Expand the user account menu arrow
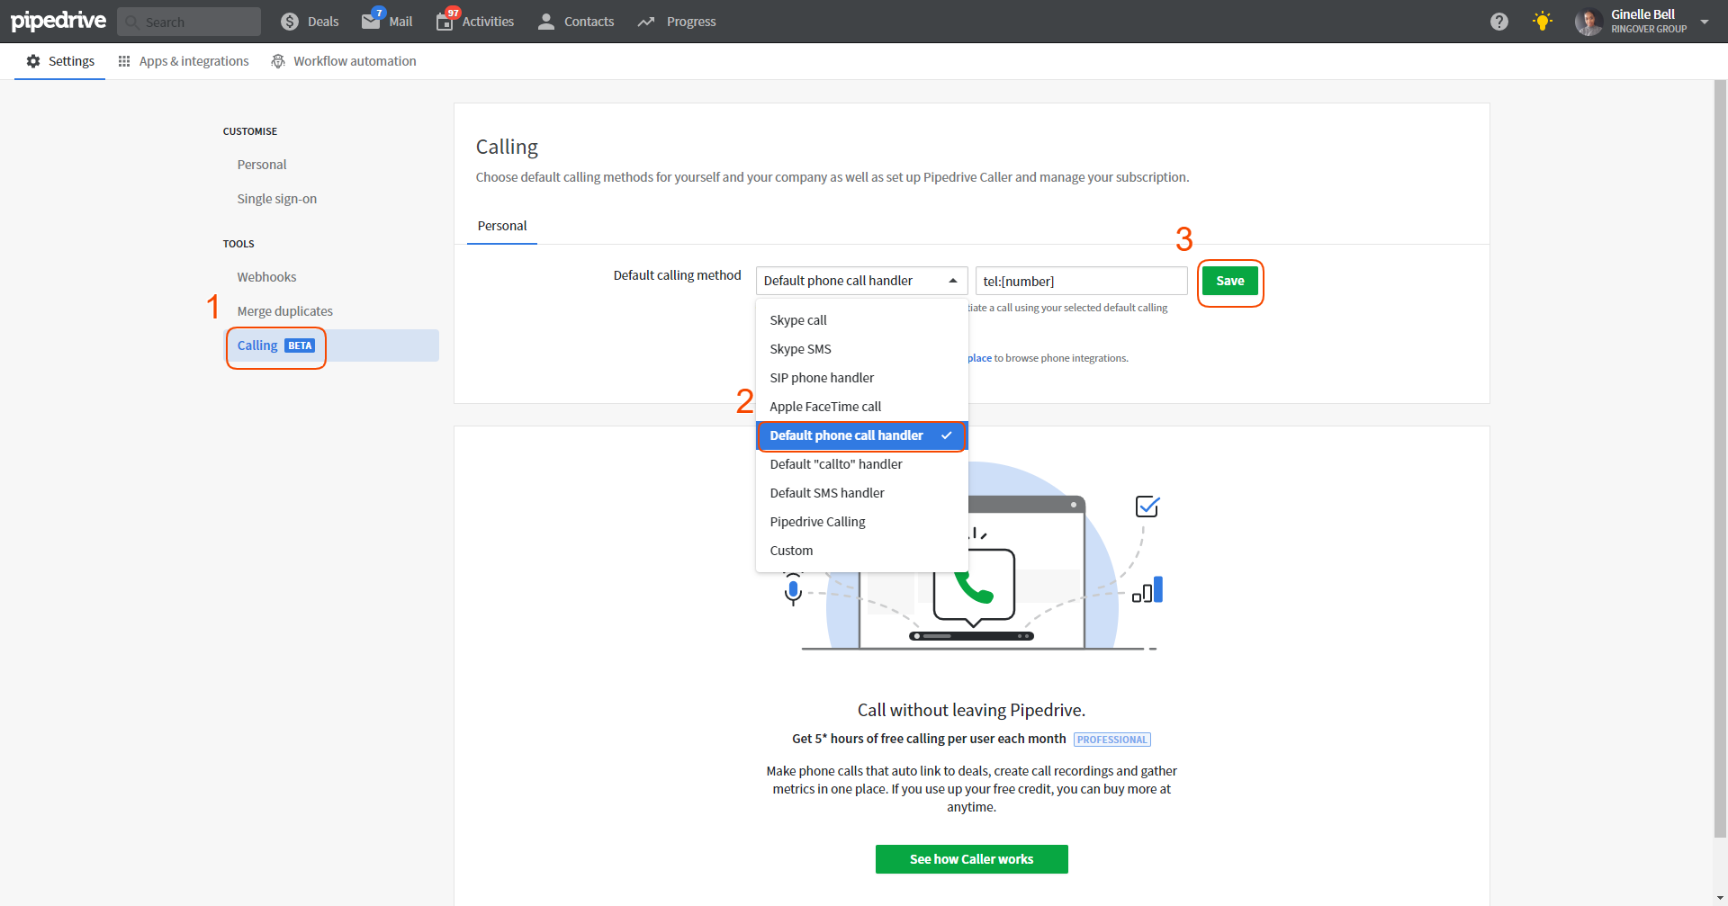The image size is (1728, 906). coord(1705,22)
